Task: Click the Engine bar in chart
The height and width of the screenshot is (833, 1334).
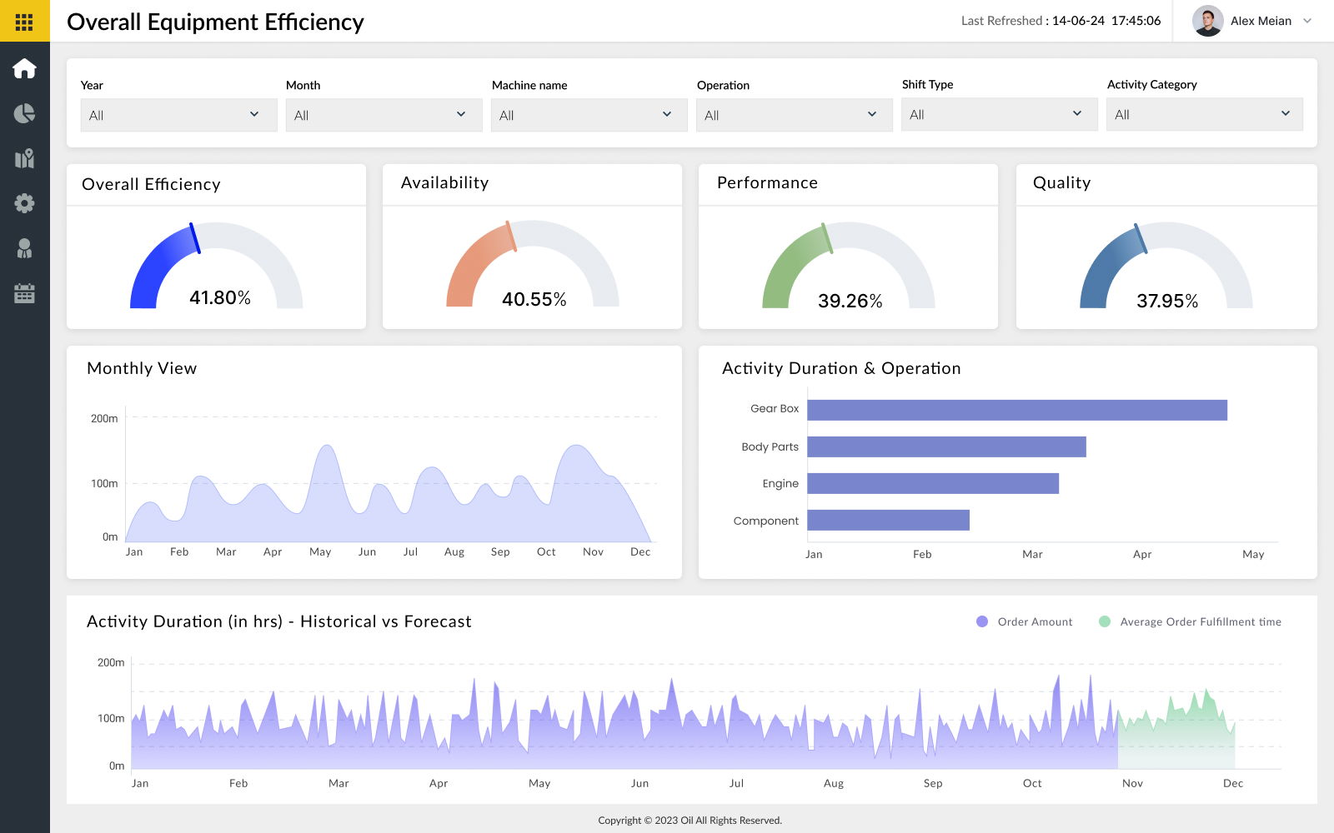Action: pyautogui.click(x=932, y=483)
